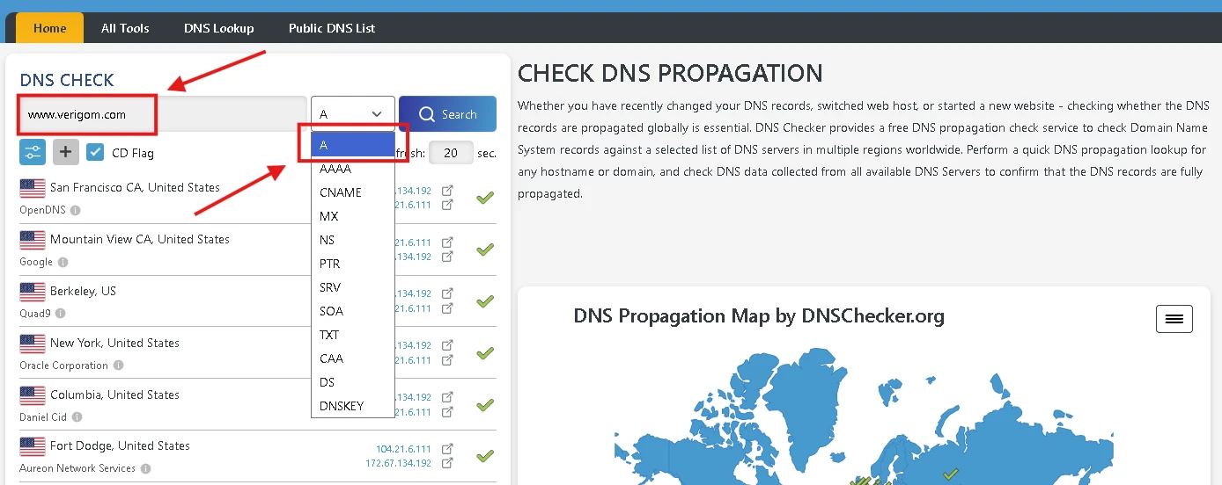Open second external link icon in New York row
The image size is (1222, 485).
[x=447, y=360]
